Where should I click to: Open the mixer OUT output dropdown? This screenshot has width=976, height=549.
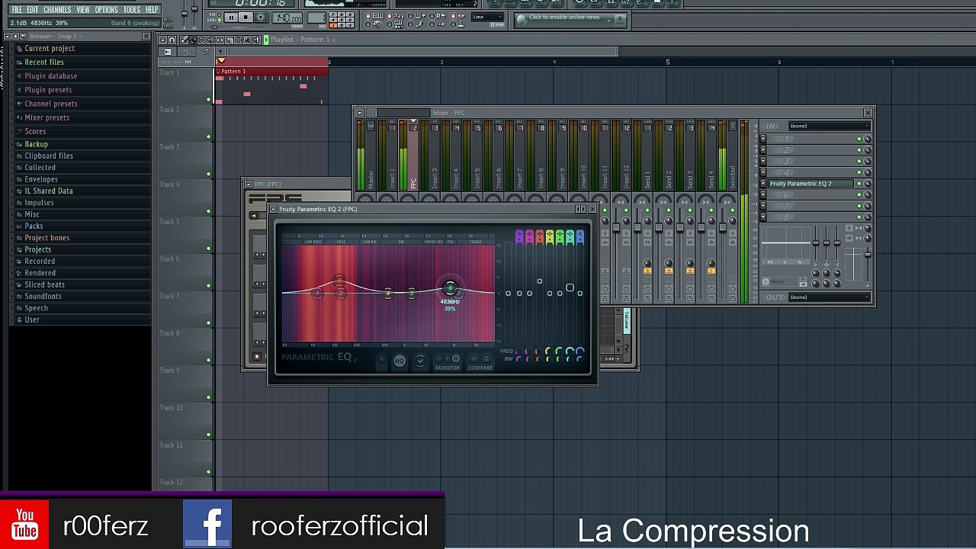(830, 297)
